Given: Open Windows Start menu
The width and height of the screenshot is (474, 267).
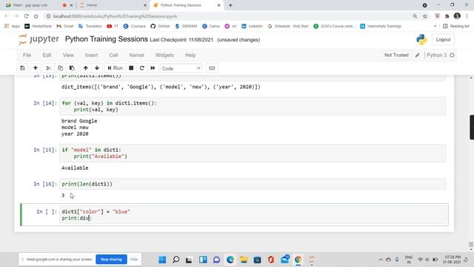Looking at the screenshot, I should tap(162, 260).
